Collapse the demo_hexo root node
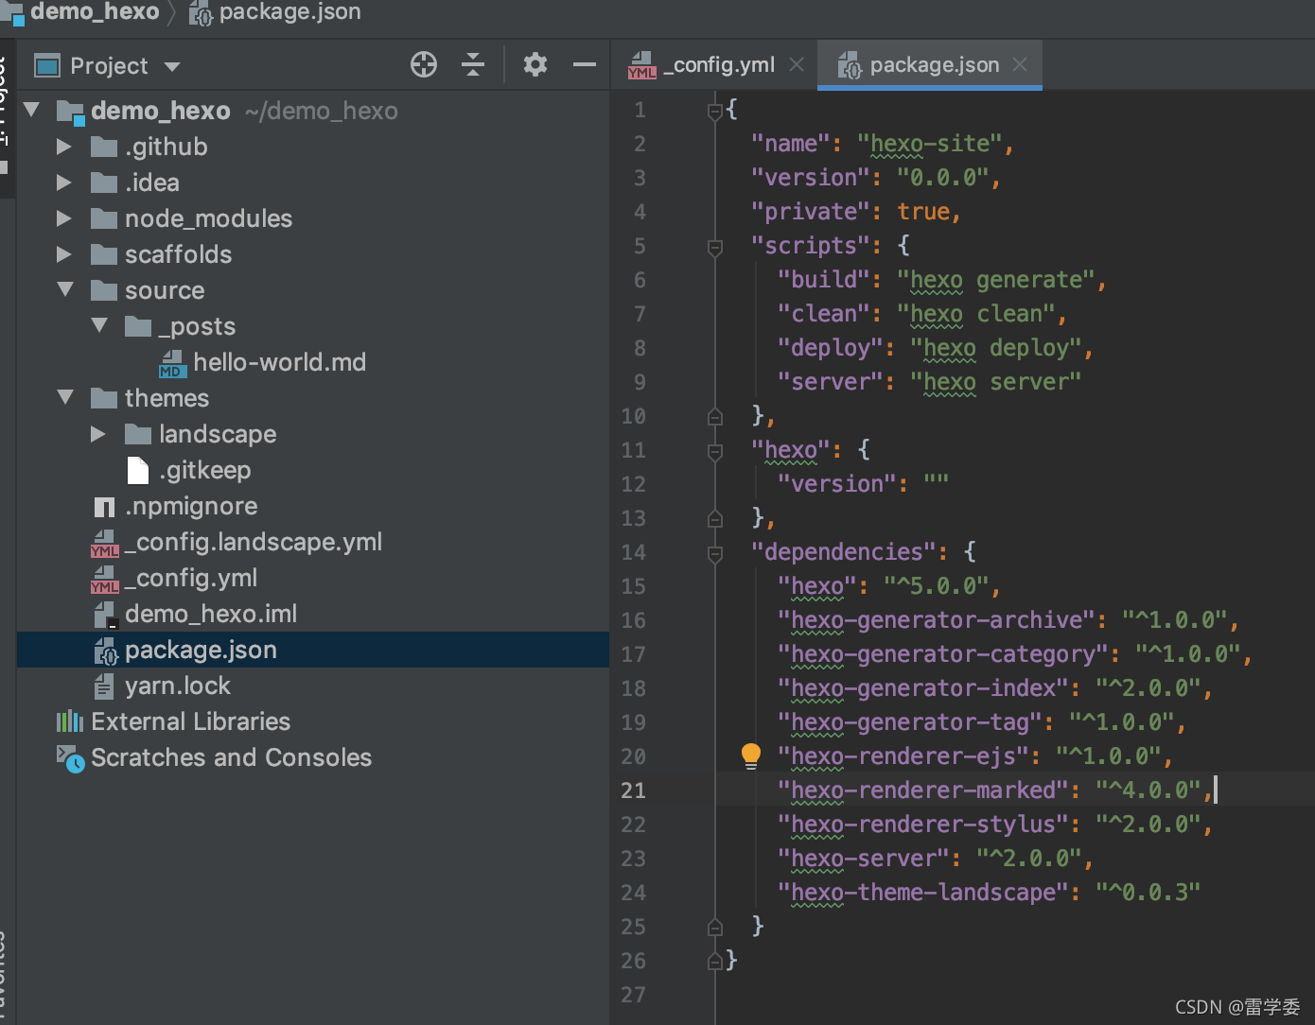 pos(31,111)
